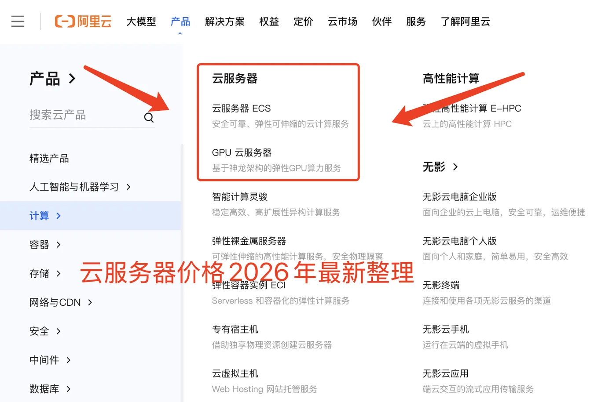Click the arrow next to 无影
The width and height of the screenshot is (616, 402).
[455, 167]
